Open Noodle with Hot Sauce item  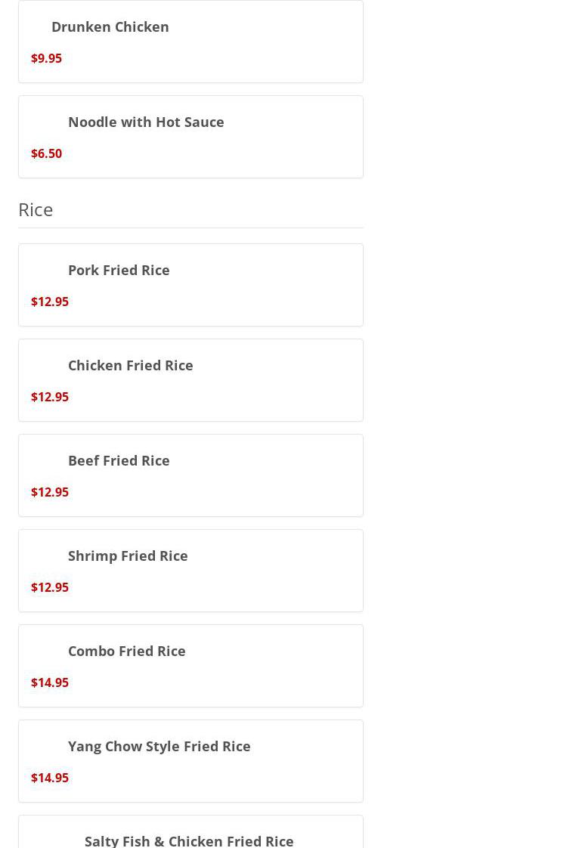click(146, 122)
